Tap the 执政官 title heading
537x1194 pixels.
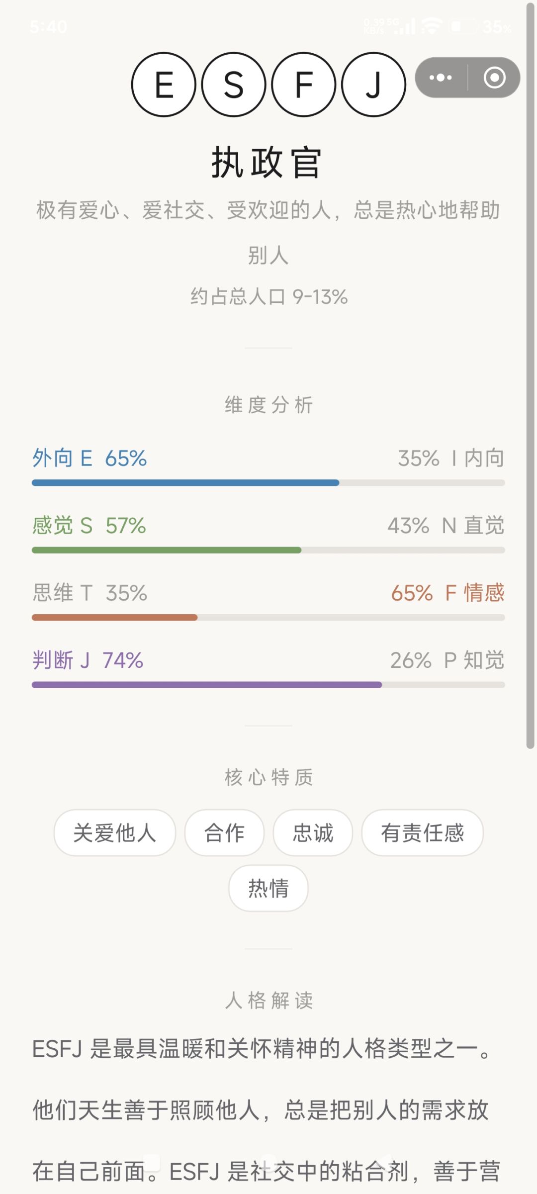tap(267, 163)
